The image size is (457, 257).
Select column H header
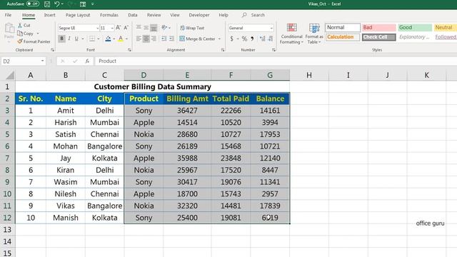click(x=309, y=75)
